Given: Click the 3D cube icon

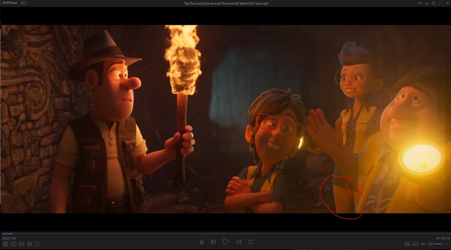Looking at the screenshot, I should 30,244.
